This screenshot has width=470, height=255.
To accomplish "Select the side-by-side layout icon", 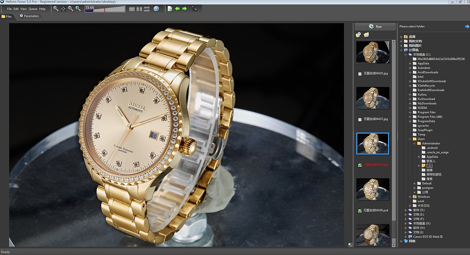I will [139, 9].
